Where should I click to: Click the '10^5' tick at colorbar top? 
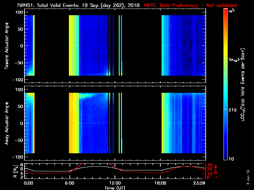tap(231, 11)
